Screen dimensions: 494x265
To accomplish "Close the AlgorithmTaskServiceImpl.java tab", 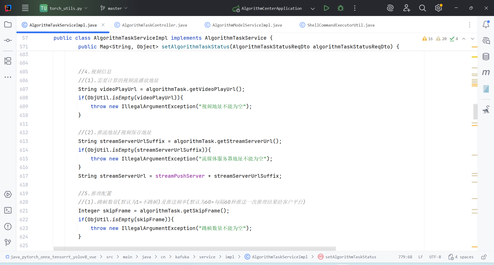I will [103, 25].
